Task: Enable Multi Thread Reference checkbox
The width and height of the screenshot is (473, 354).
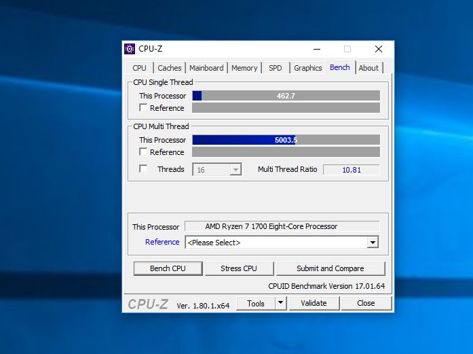Action: point(143,152)
